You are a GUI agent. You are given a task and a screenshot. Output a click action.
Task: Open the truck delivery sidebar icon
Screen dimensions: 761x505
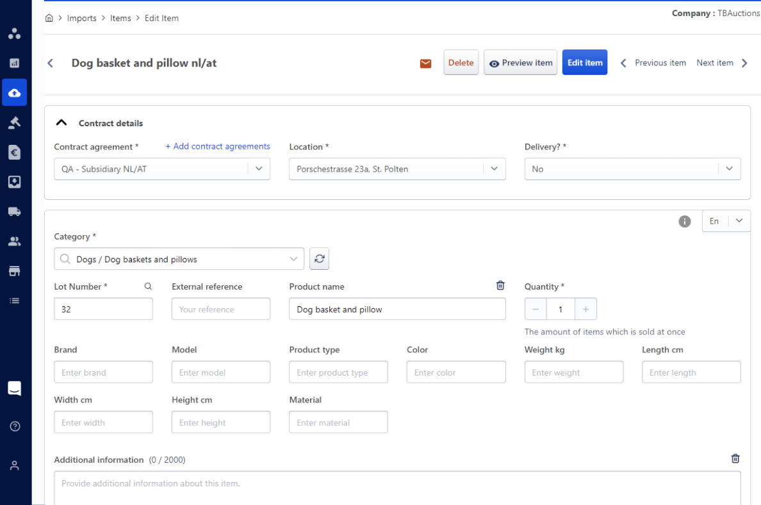click(x=15, y=211)
